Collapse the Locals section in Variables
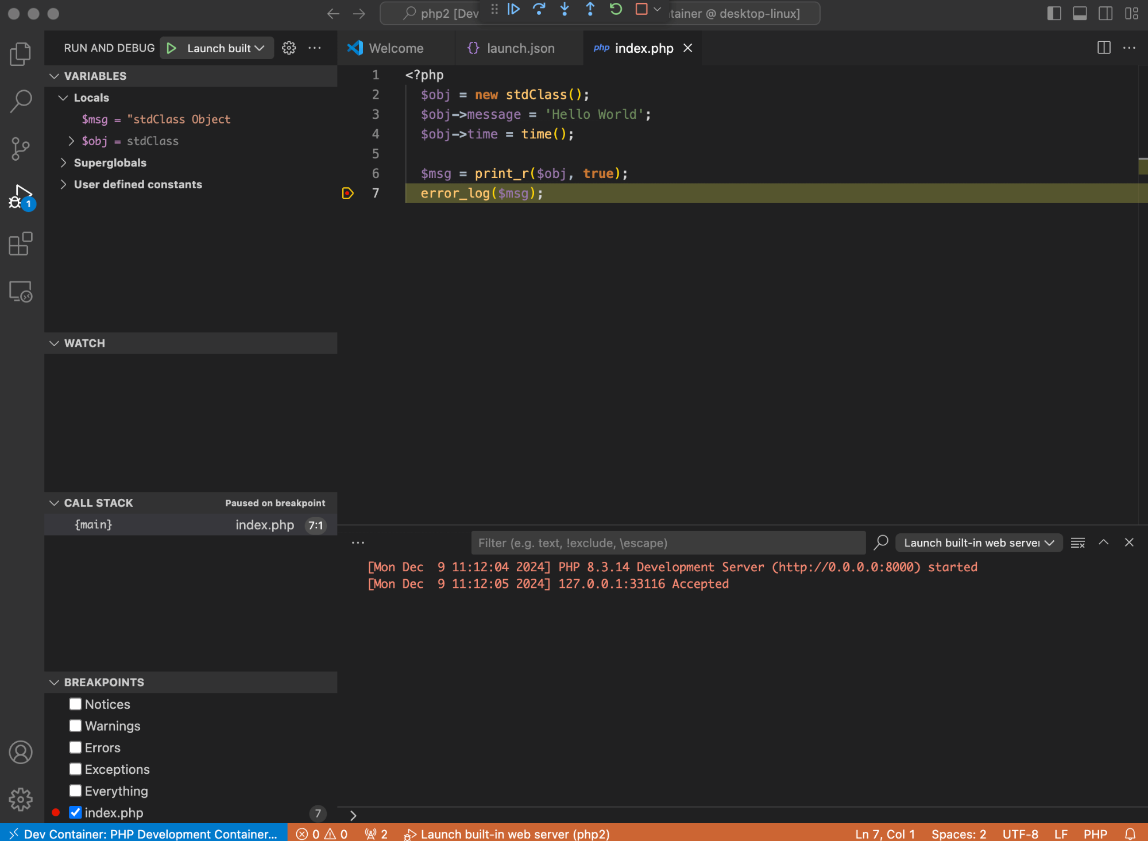 point(63,98)
